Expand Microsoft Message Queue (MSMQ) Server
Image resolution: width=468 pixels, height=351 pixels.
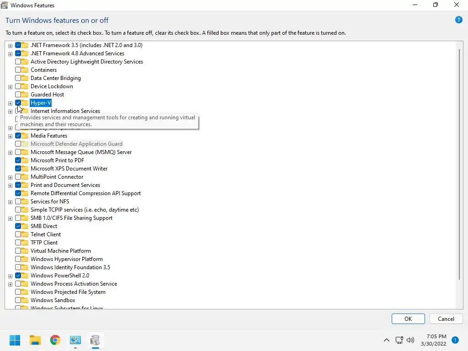(10, 153)
